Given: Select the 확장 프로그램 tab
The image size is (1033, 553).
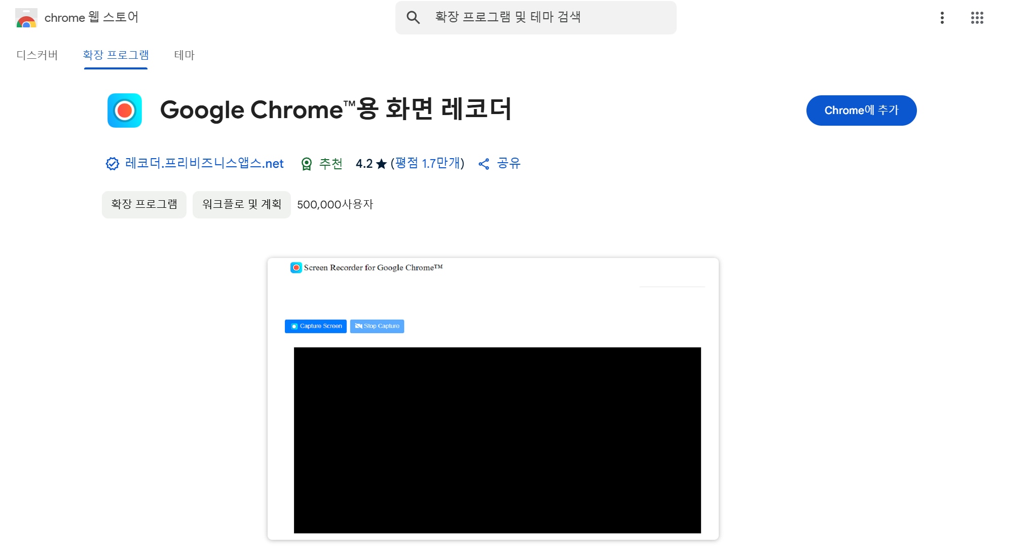Looking at the screenshot, I should click(116, 55).
